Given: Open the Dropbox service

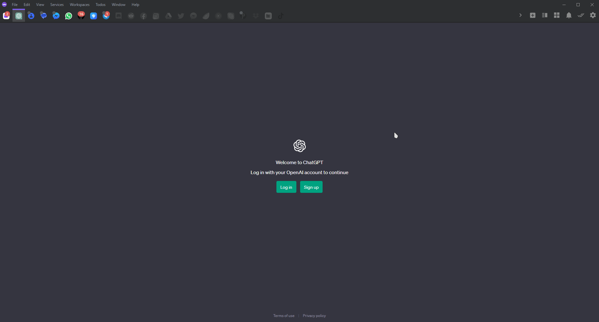Looking at the screenshot, I should pyautogui.click(x=256, y=16).
